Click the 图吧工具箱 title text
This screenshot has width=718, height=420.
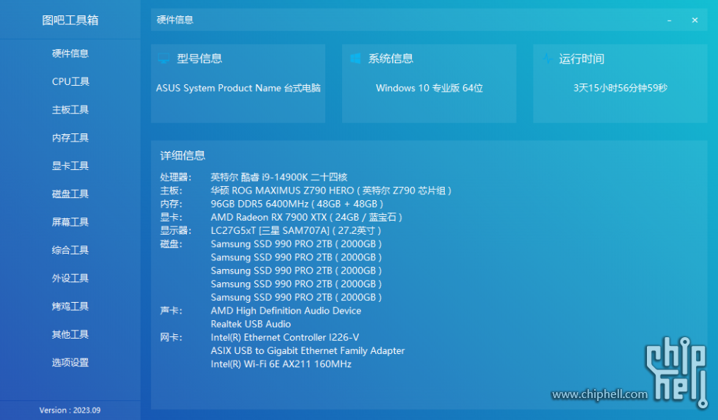point(70,20)
